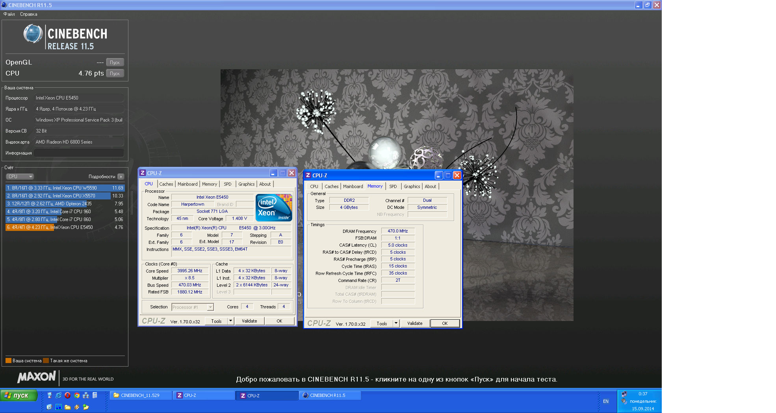Screen dimensions: 776x413
Task: Click the Show Desktop goblet icon in quick launch
Action: (49, 395)
